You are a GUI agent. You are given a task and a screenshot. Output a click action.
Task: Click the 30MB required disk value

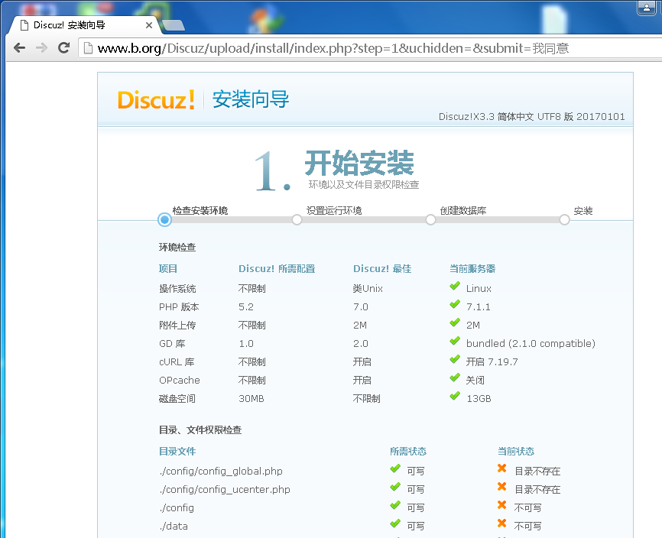(x=251, y=399)
